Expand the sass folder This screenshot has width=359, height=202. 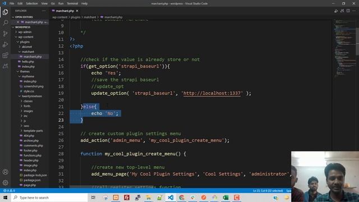(26, 126)
